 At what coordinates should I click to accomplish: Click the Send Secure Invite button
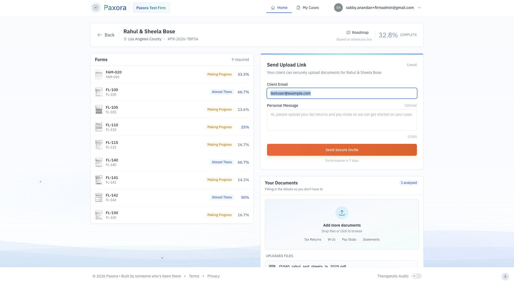click(x=342, y=150)
